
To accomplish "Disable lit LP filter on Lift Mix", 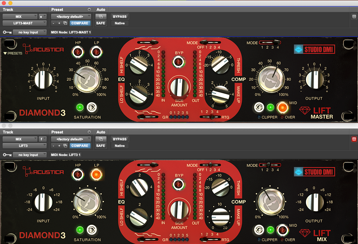I will [96, 175].
